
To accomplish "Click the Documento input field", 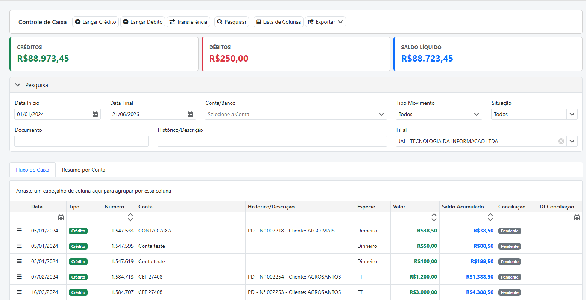I will pos(81,141).
